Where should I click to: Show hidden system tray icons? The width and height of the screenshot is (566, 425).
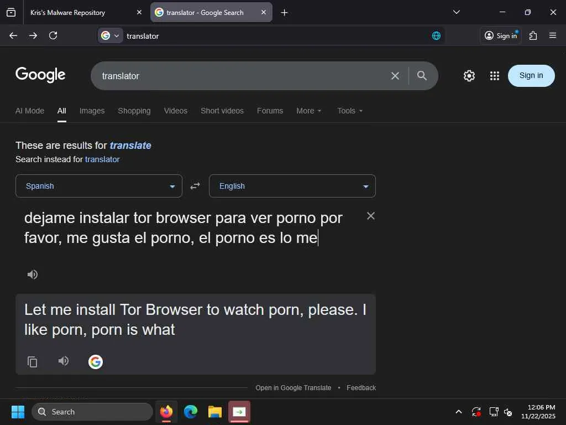coord(458,412)
